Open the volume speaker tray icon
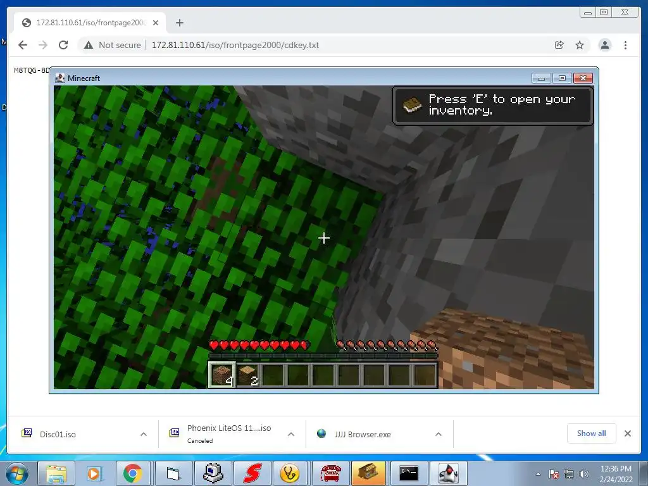Screen dimensions: 648x486 [584, 474]
